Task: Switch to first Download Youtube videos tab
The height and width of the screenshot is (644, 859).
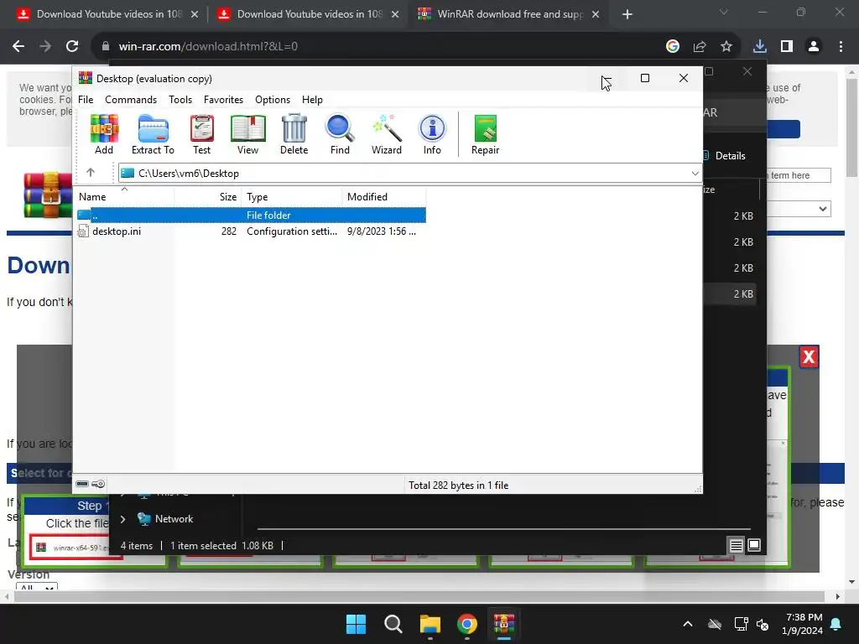Action: click(107, 14)
